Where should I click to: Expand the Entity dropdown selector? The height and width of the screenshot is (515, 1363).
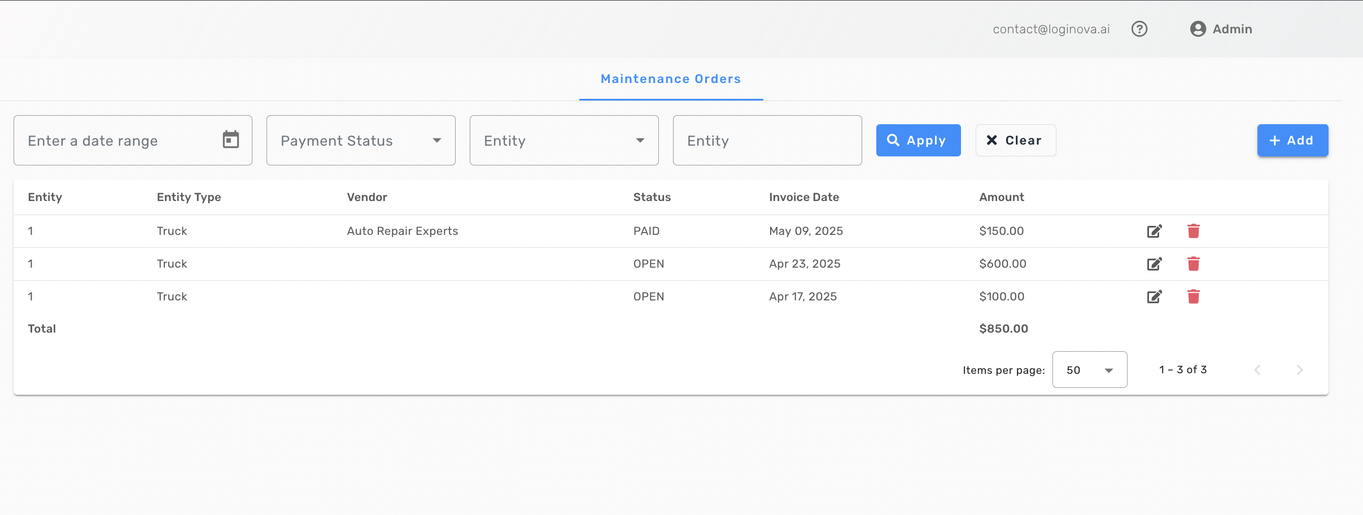coord(563,140)
